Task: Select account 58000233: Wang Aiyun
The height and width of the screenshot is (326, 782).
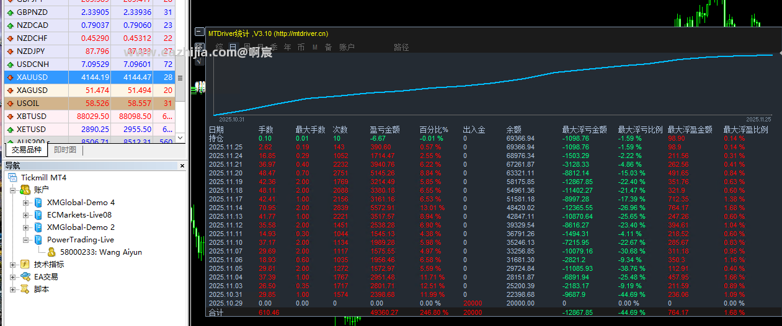Action: [x=100, y=252]
